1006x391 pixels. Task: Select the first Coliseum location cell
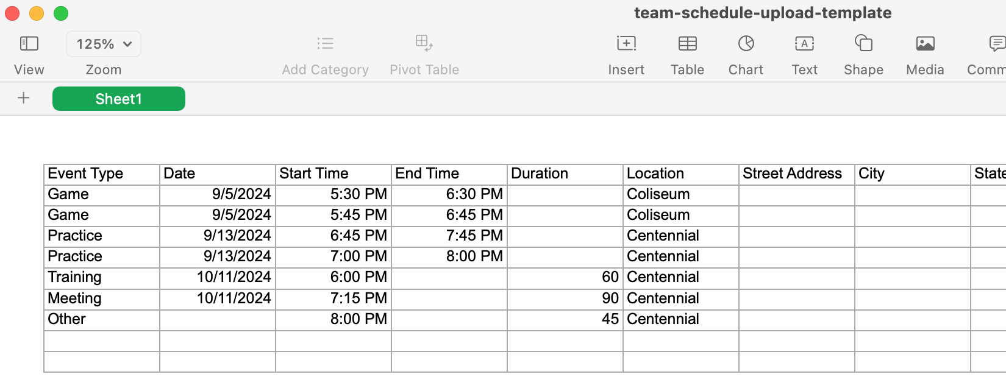click(x=680, y=195)
